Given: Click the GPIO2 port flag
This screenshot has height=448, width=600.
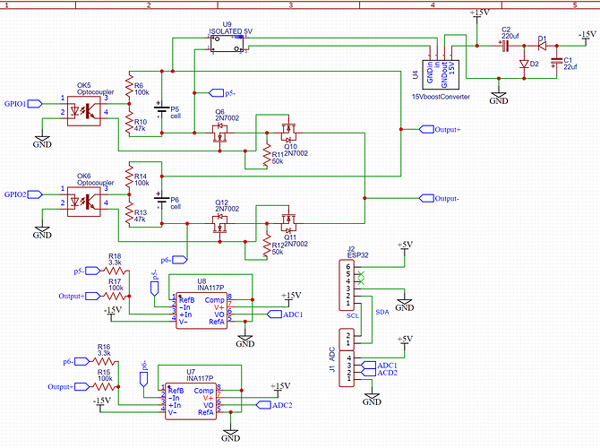Looking at the screenshot, I should (x=35, y=194).
